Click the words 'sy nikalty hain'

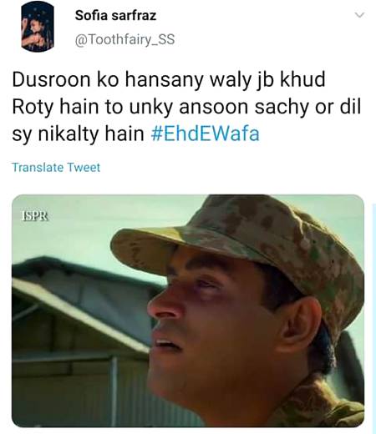click(x=78, y=134)
